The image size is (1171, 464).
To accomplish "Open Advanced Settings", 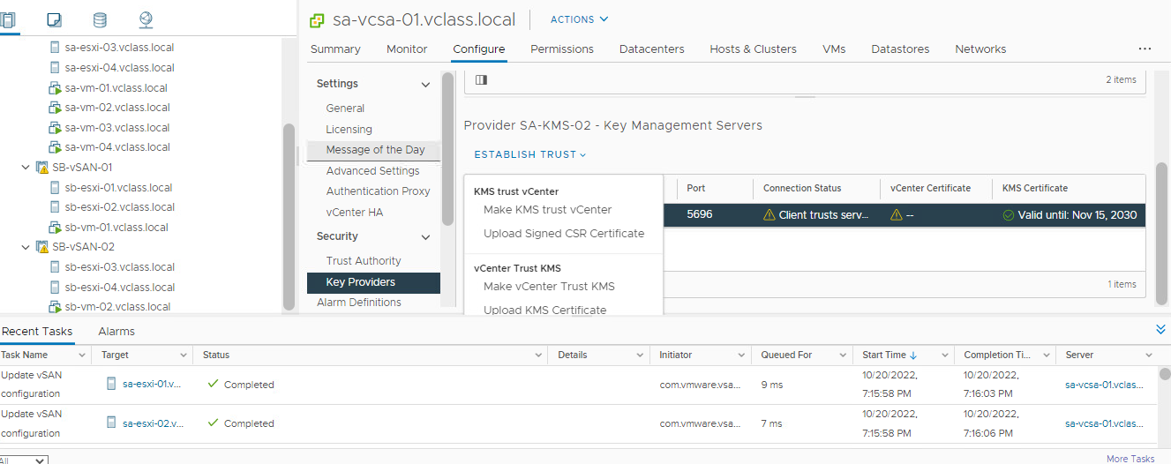I will click(x=372, y=171).
